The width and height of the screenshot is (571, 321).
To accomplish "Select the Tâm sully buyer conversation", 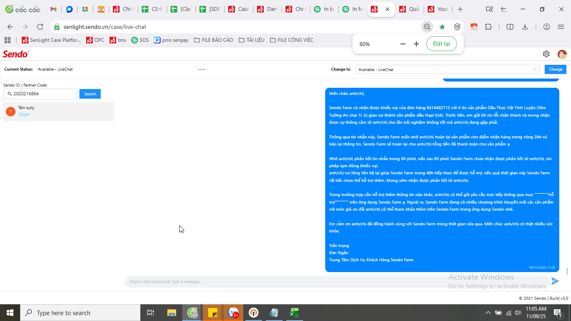I will point(59,112).
